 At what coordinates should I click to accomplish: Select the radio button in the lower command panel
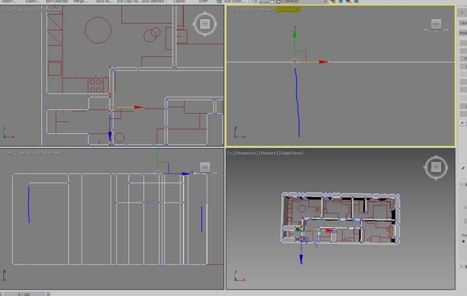click(463, 241)
